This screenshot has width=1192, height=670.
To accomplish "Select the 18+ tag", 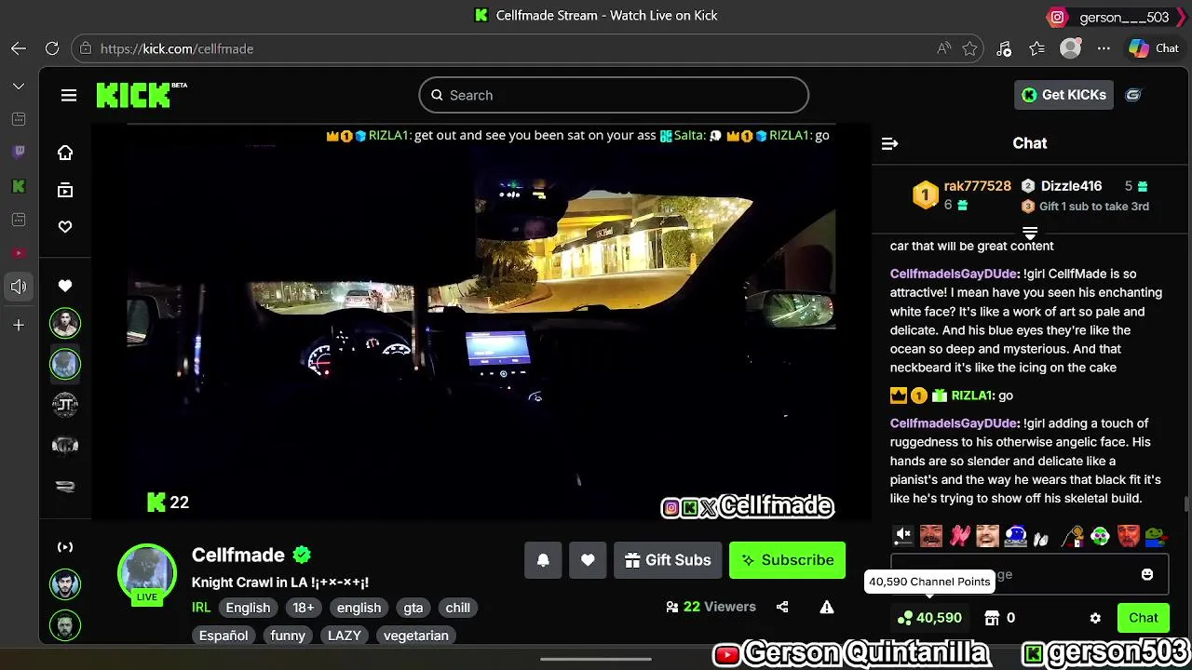I will pos(304,608).
